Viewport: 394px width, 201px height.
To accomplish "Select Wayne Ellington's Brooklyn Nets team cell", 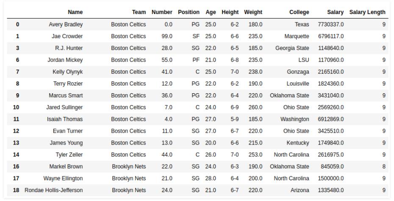I will click(129, 179).
